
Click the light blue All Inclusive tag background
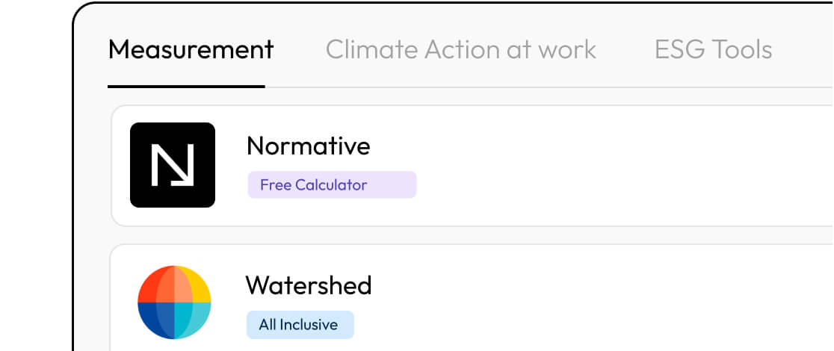[346, 325]
